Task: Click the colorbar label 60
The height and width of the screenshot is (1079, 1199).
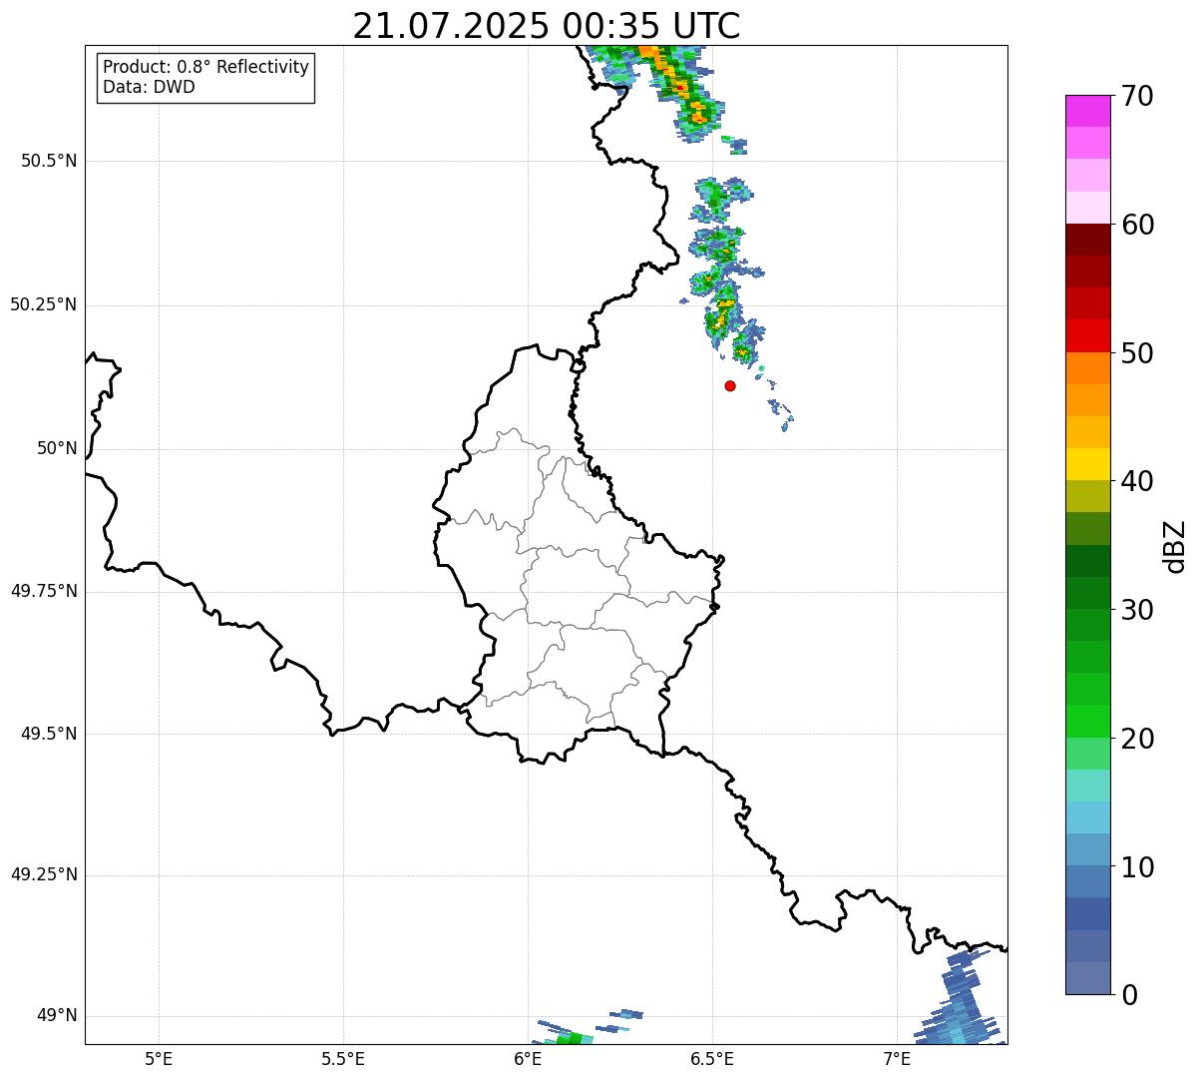Action: tap(1138, 225)
